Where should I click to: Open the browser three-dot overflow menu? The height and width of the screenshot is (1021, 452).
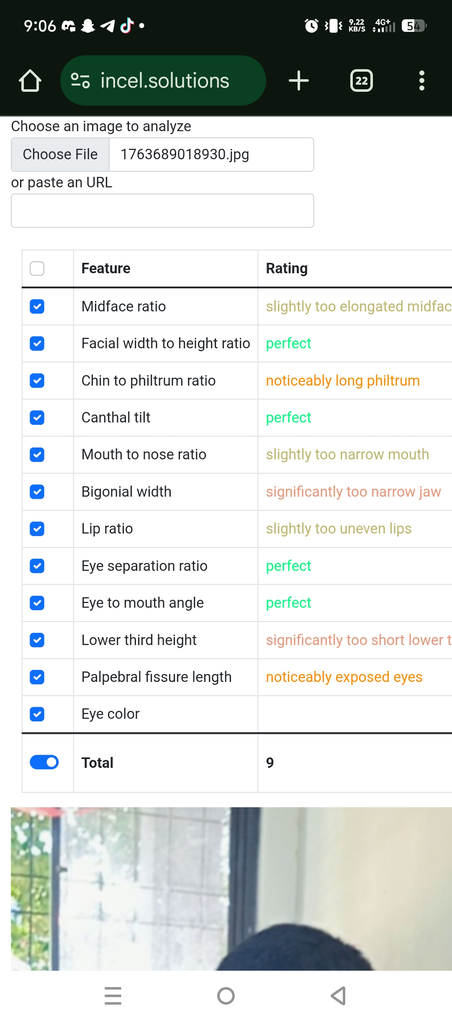(421, 80)
